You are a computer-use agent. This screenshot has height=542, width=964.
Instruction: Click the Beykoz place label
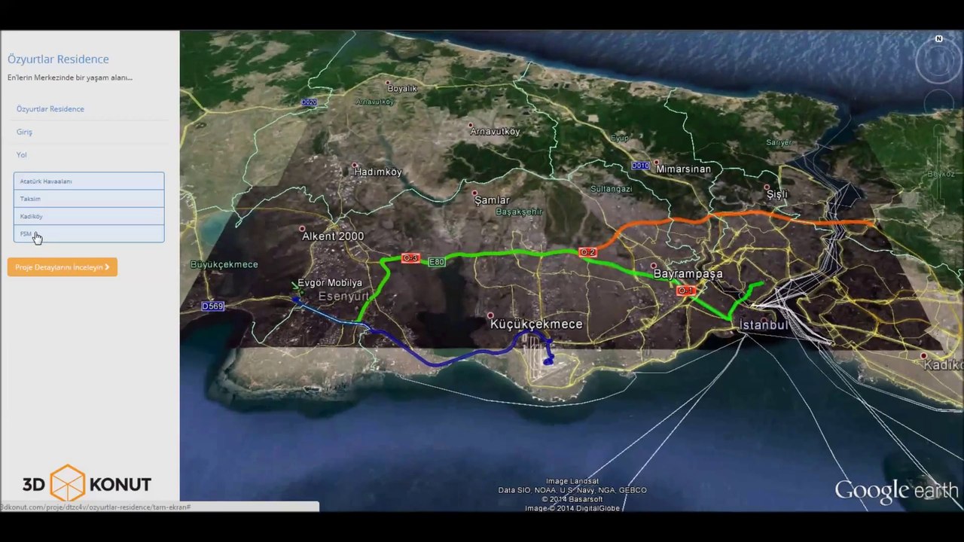(x=941, y=174)
